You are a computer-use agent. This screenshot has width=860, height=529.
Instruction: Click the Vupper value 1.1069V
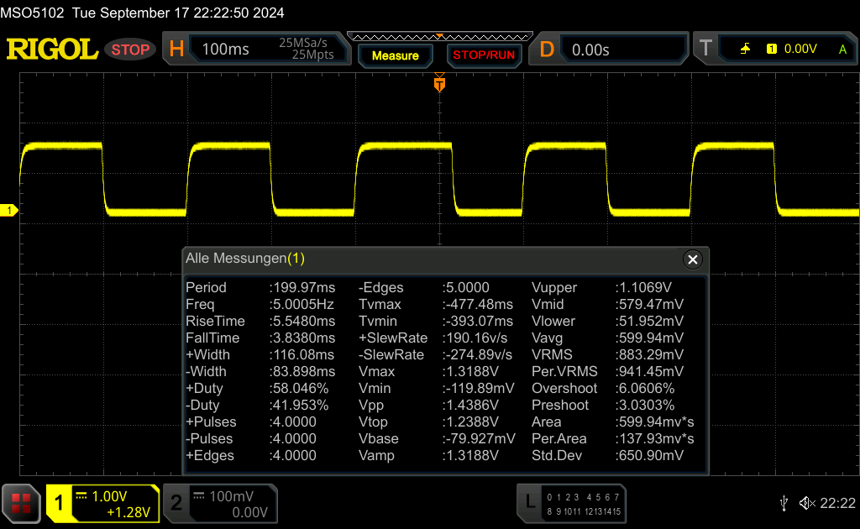(643, 287)
